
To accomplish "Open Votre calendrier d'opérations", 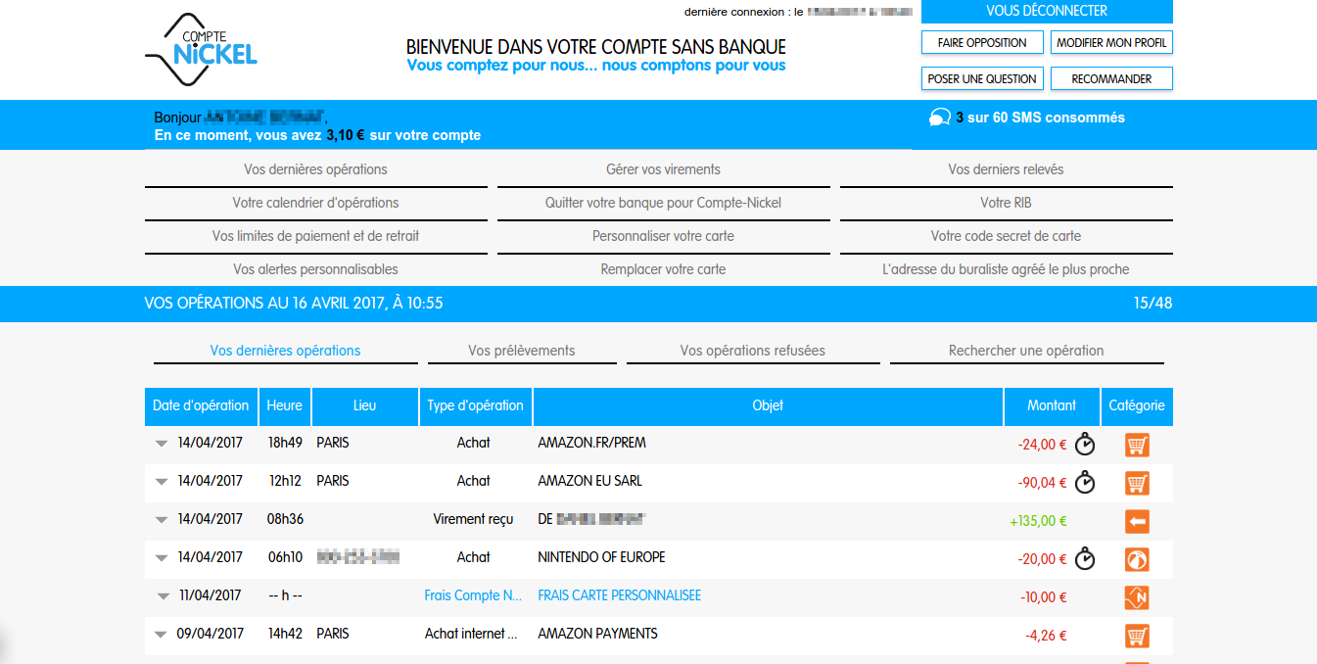I will (315, 203).
